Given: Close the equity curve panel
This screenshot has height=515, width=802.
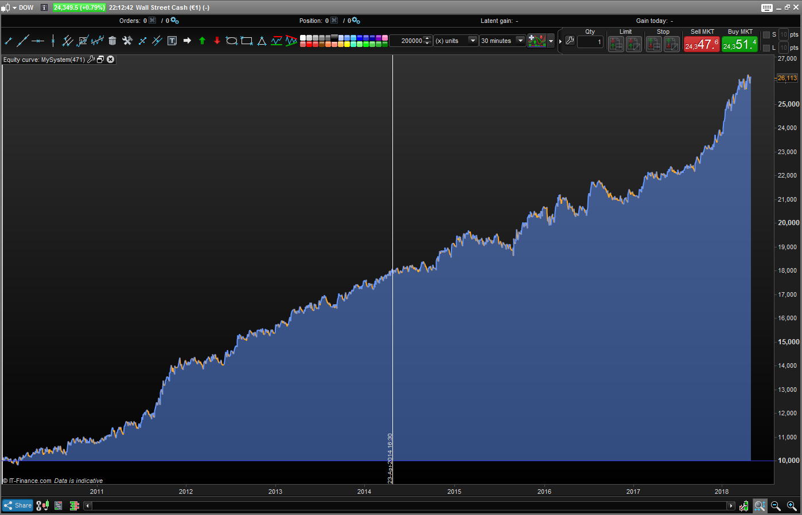Looking at the screenshot, I should [x=111, y=60].
